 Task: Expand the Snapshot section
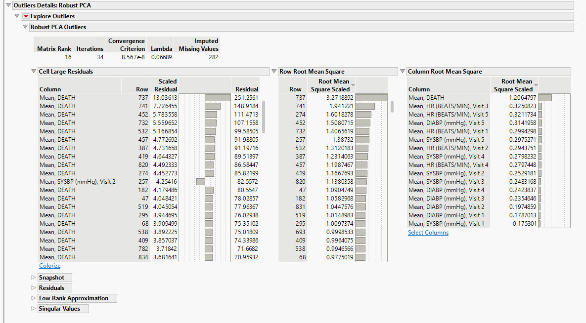point(34,278)
